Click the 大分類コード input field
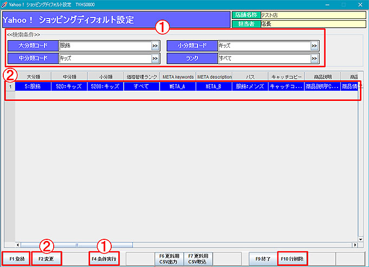This screenshot has height=267, width=369. (105, 46)
